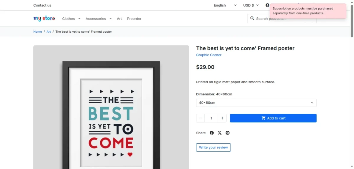
Task: Open the Preorder menu item
Action: coord(134,19)
